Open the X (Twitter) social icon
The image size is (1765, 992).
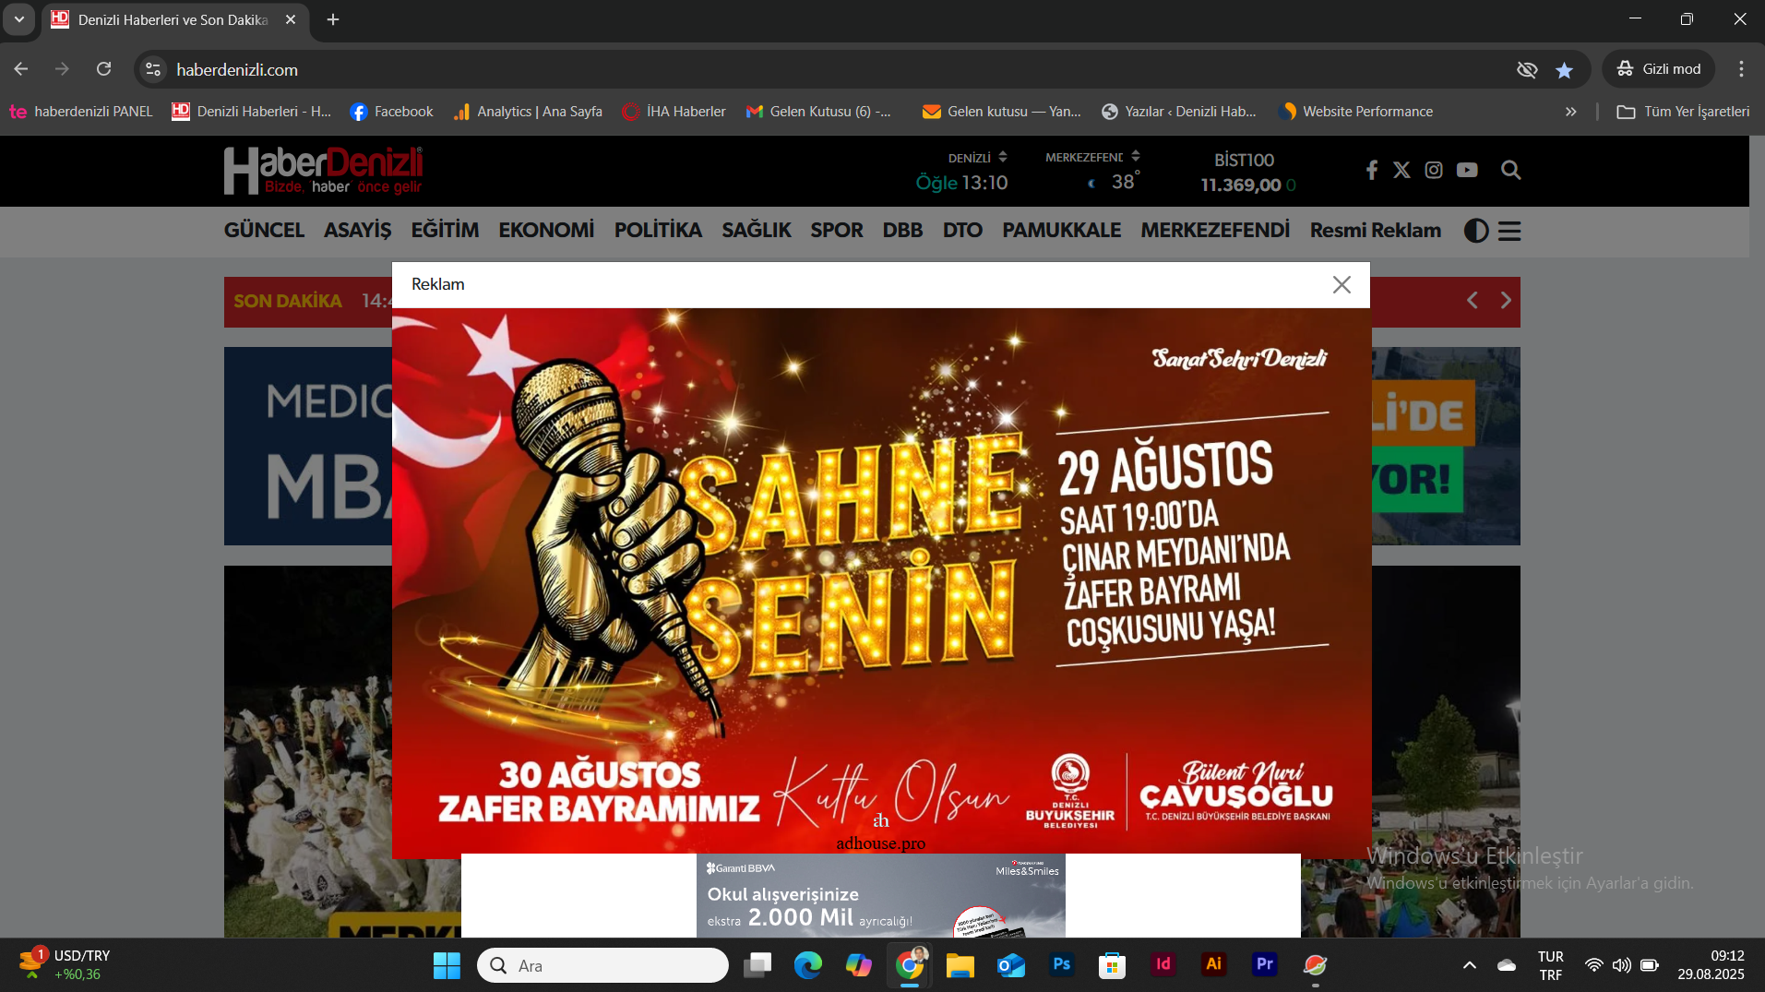pos(1401,170)
